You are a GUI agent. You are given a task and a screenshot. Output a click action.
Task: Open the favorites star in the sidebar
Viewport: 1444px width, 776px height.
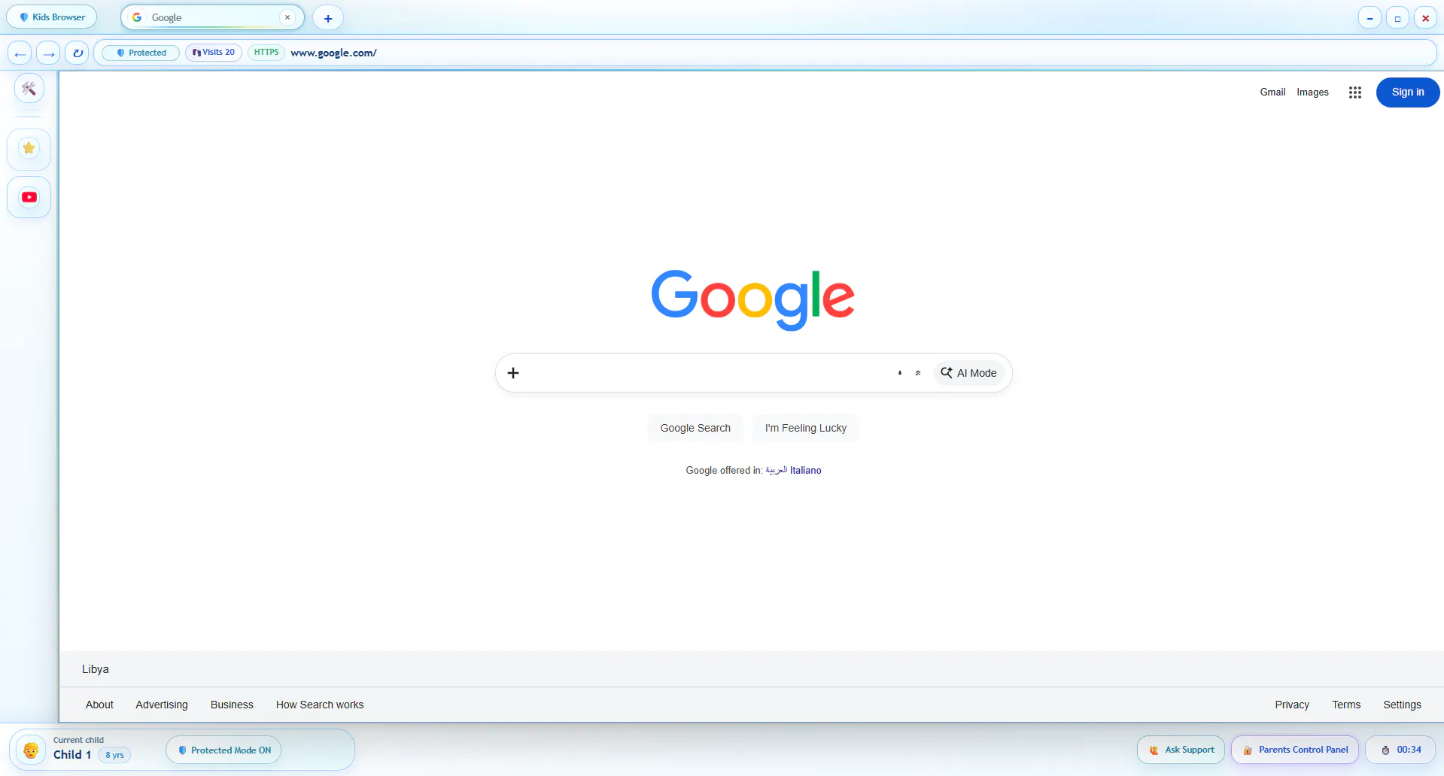tap(29, 148)
